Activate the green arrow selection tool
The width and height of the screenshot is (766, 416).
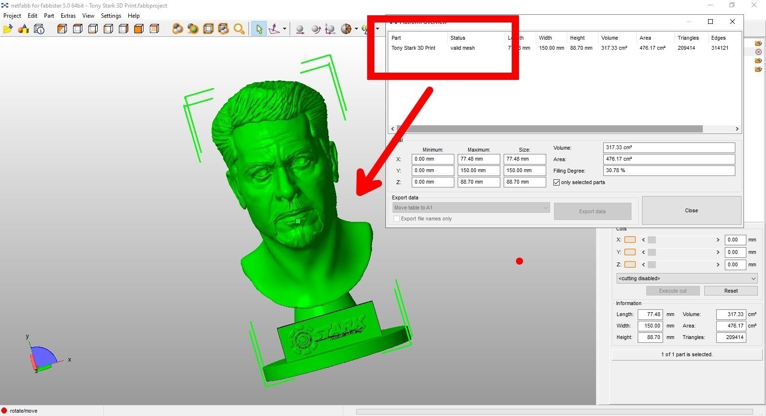click(x=259, y=29)
